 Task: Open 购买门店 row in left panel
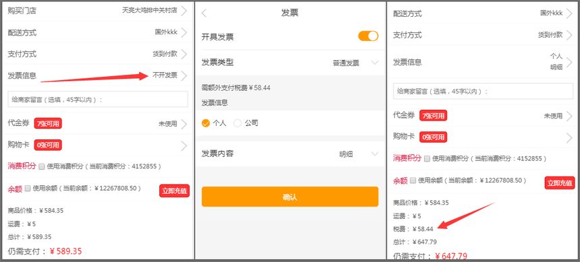[98, 11]
